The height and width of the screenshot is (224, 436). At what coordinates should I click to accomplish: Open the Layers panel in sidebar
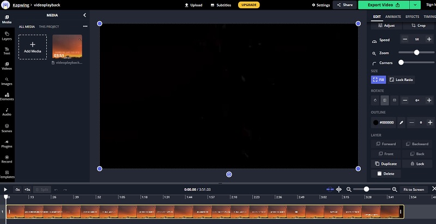pos(7,35)
